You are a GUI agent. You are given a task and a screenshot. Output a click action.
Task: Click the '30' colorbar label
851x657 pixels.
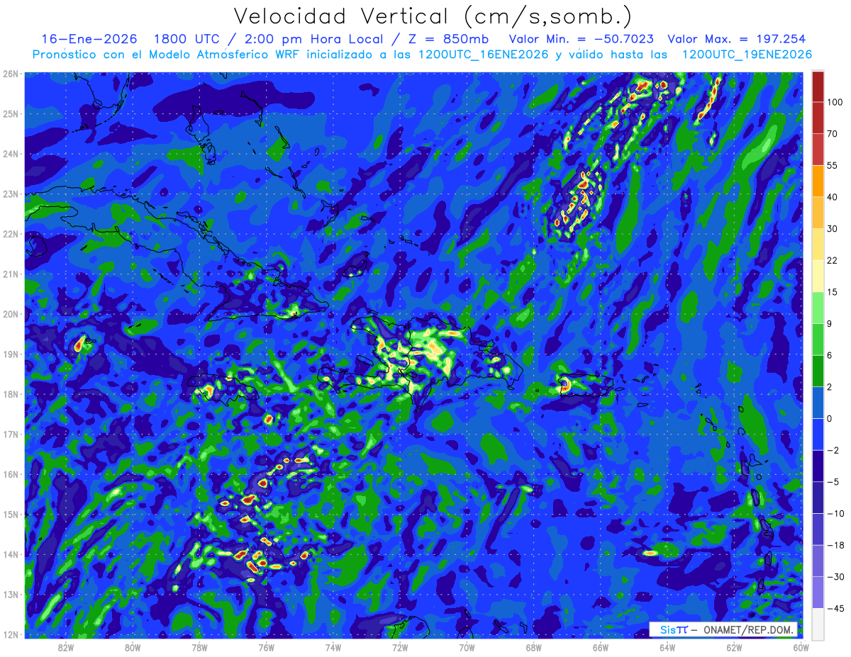[833, 228]
